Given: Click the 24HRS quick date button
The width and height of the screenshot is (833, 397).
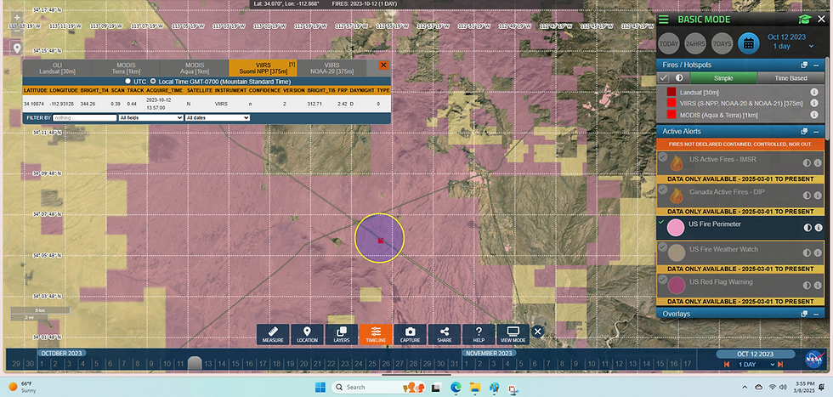Looking at the screenshot, I should (695, 43).
